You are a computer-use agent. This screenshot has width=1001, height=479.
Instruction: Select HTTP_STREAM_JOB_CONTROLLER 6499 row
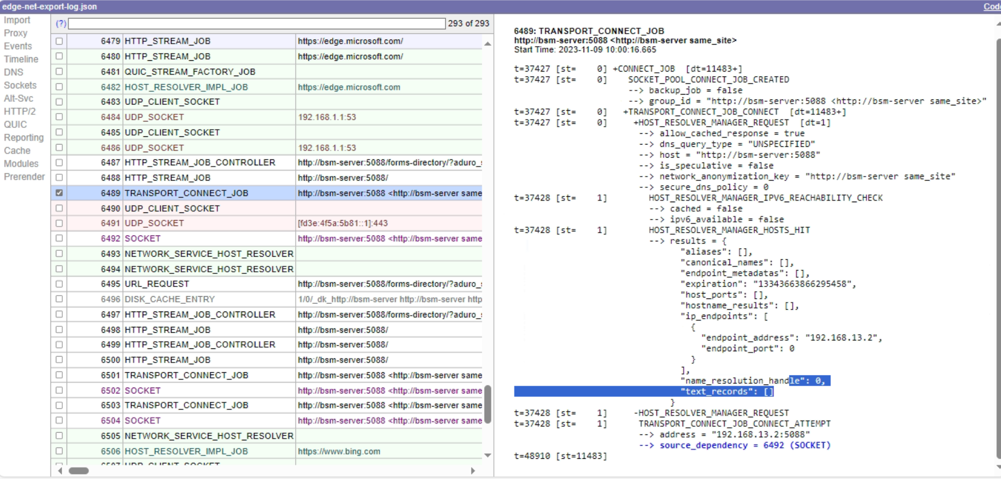tap(267, 345)
